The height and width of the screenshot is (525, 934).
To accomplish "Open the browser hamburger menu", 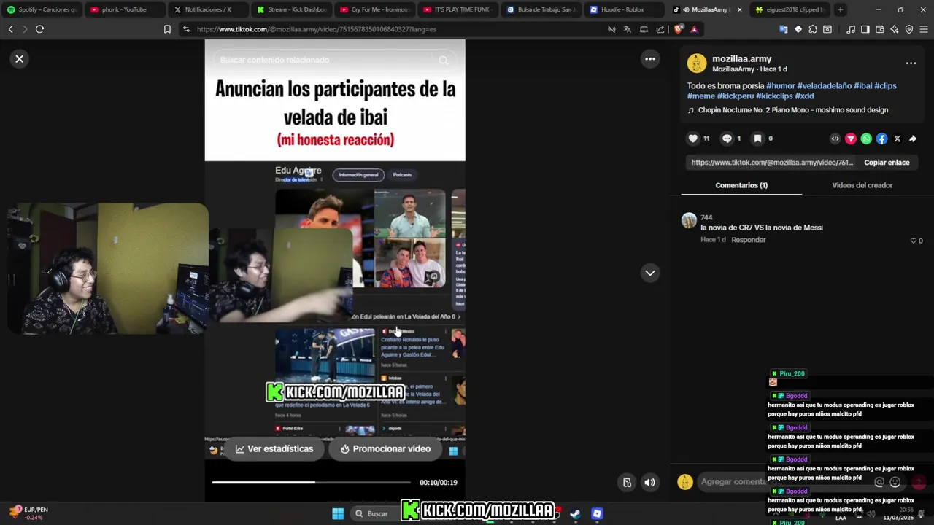I will pos(924,29).
